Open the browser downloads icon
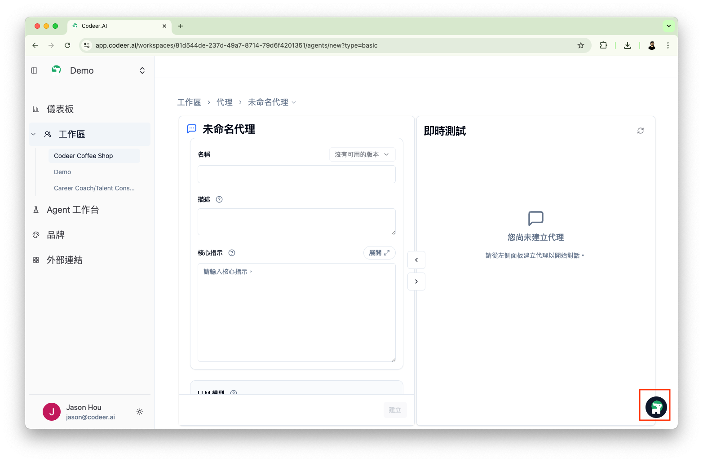The width and height of the screenshot is (703, 462). [628, 45]
